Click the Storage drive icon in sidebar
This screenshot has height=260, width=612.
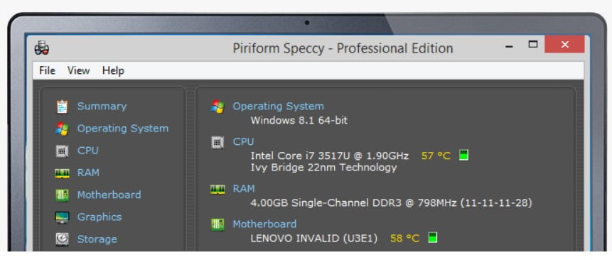[62, 239]
